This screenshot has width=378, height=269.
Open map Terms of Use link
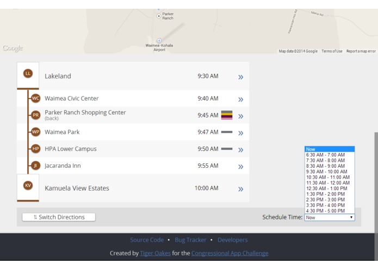(332, 51)
